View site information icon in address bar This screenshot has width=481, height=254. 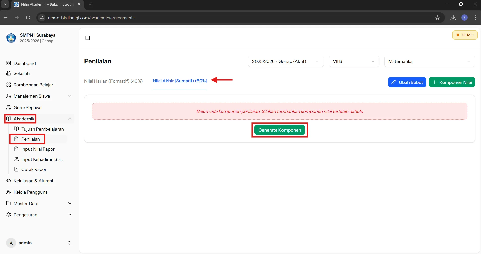click(42, 18)
